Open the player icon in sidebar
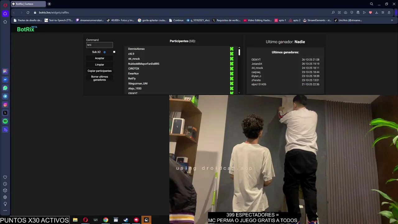 pyautogui.click(x=5, y=129)
